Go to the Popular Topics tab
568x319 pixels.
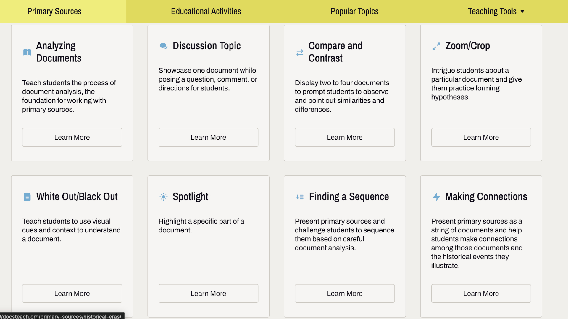pyautogui.click(x=354, y=11)
